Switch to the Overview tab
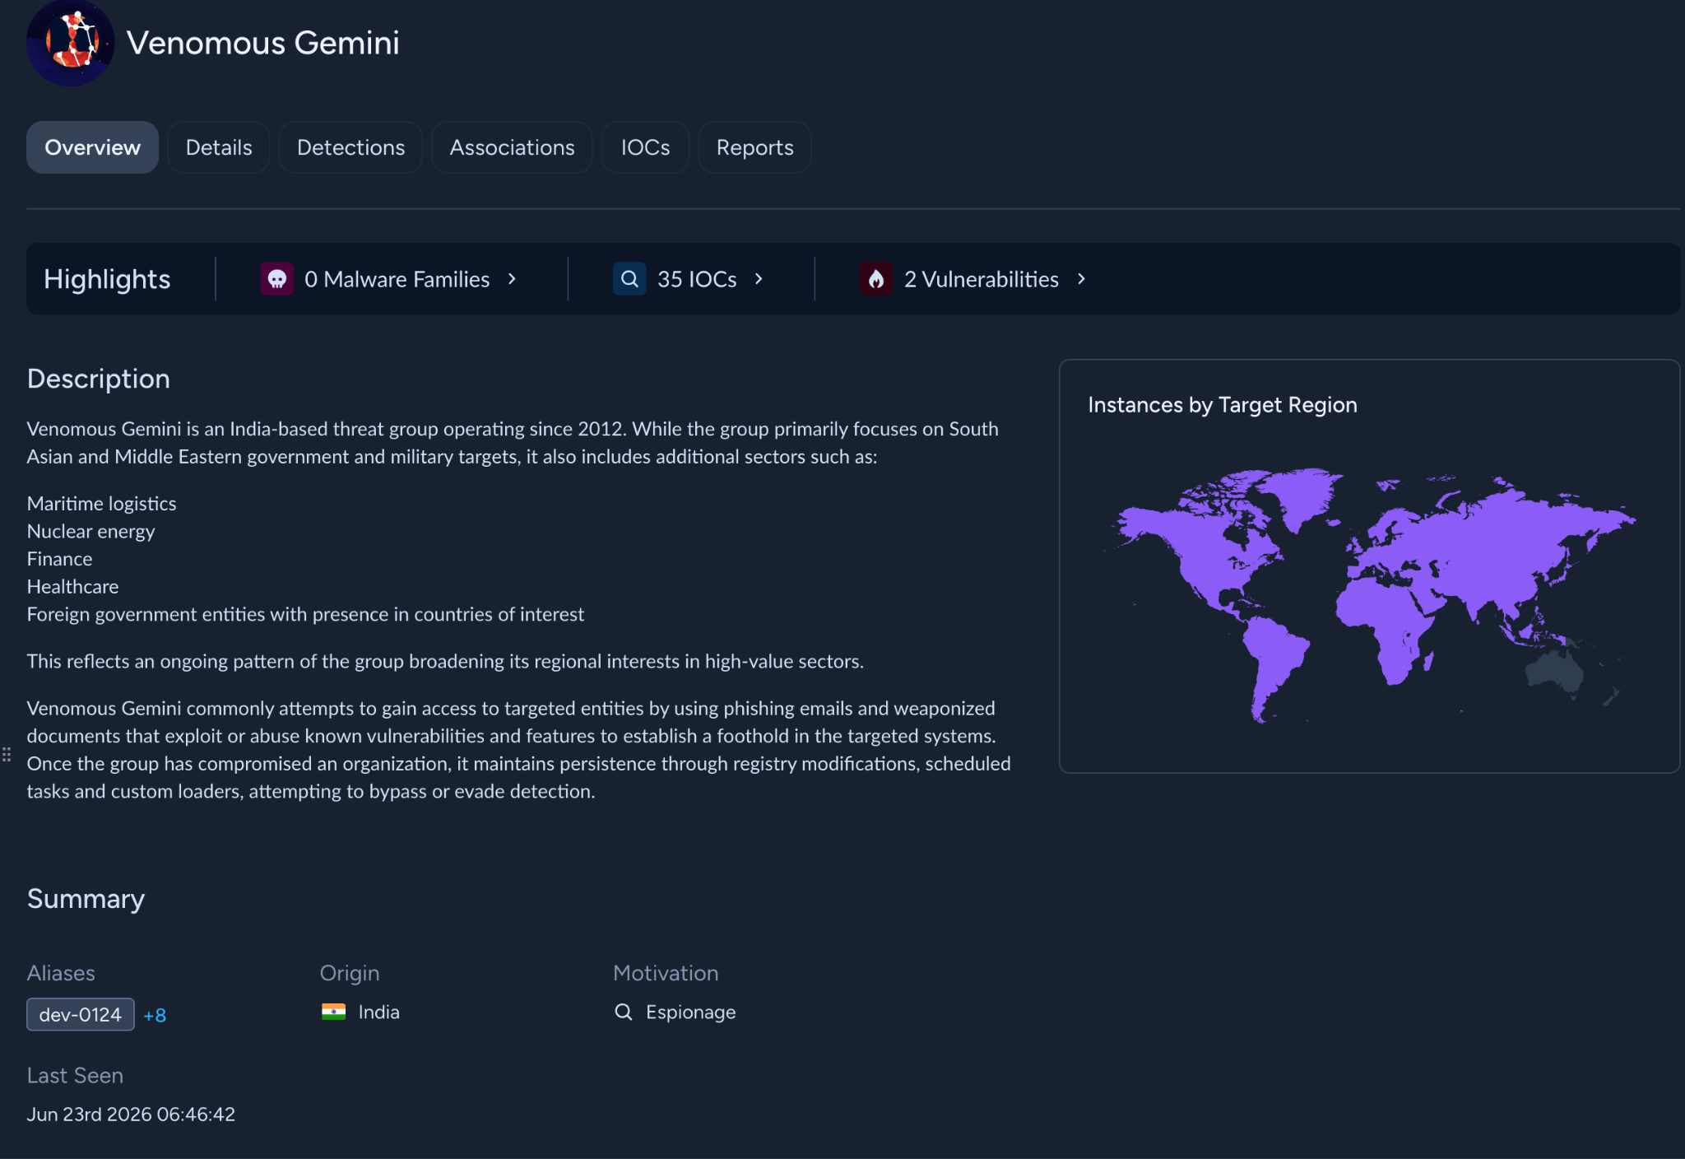This screenshot has width=1685, height=1159. 92,147
